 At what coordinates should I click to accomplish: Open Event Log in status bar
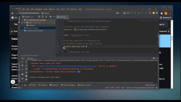150,85
